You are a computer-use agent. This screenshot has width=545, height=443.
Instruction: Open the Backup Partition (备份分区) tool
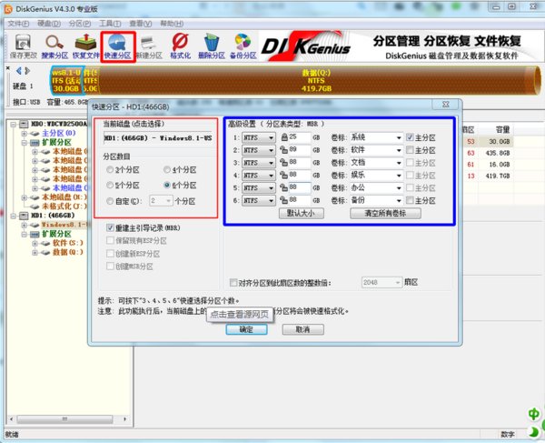243,46
